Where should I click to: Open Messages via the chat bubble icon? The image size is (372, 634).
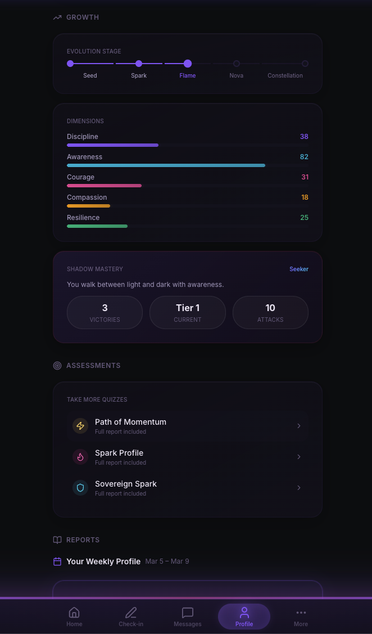(x=187, y=613)
